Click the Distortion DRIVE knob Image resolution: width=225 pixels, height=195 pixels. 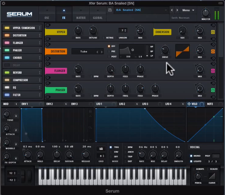click(165, 49)
